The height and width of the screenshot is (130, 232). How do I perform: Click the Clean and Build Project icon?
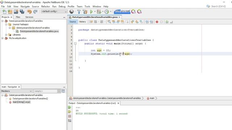[85, 12]
